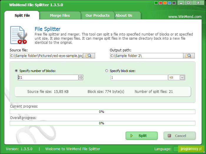Click the File Splitter scissors icon

pyautogui.click(x=19, y=35)
